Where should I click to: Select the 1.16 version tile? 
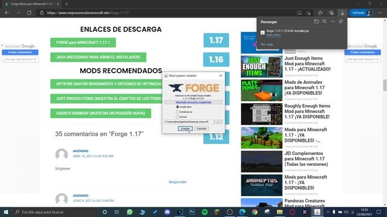point(216,59)
